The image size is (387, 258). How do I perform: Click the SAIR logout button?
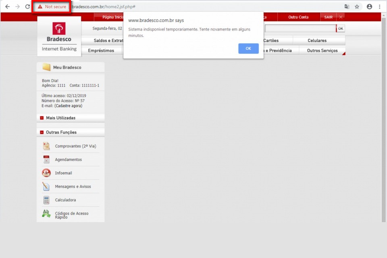pos(328,17)
